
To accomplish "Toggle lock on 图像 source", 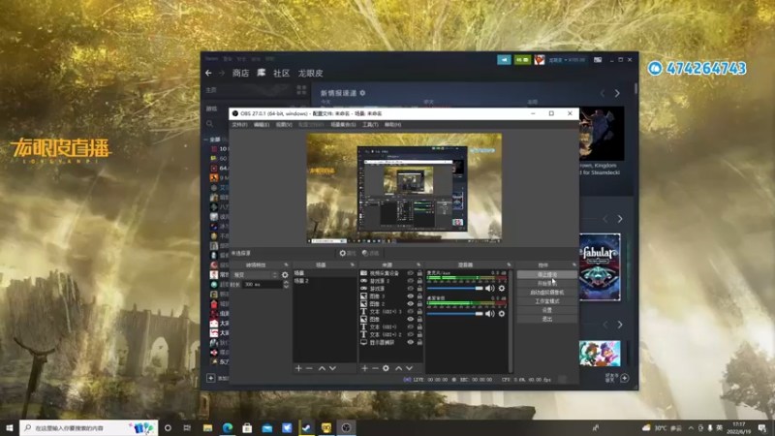I will [419, 320].
